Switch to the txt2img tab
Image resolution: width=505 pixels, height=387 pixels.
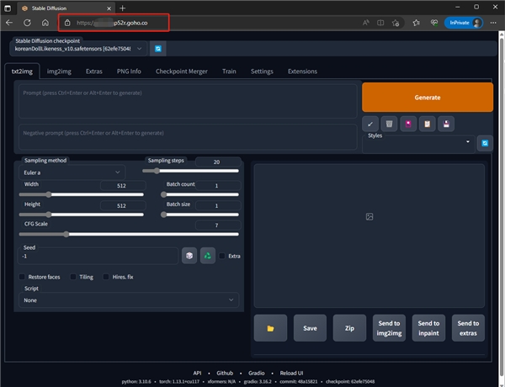click(x=22, y=72)
